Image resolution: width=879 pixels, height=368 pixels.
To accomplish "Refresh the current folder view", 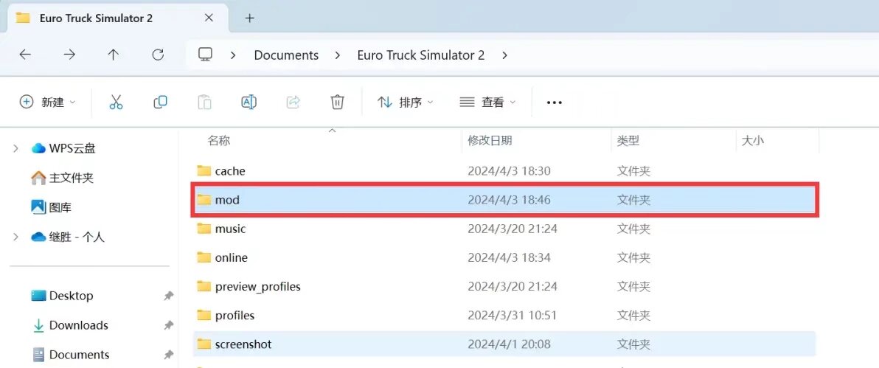I will coord(158,55).
